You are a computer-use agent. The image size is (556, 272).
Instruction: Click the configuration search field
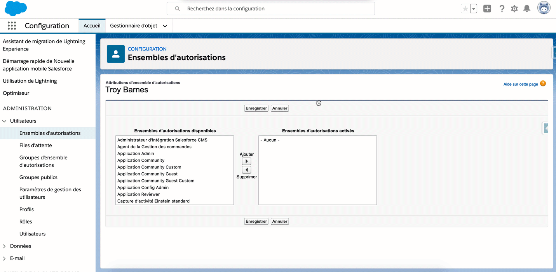pyautogui.click(x=271, y=9)
